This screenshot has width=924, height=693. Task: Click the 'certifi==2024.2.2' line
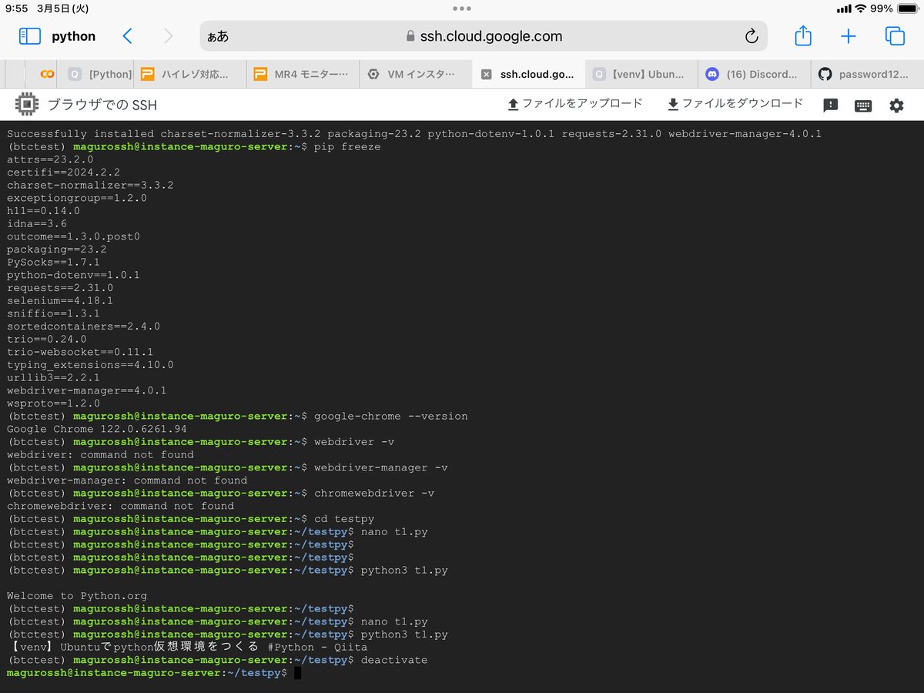(x=63, y=172)
